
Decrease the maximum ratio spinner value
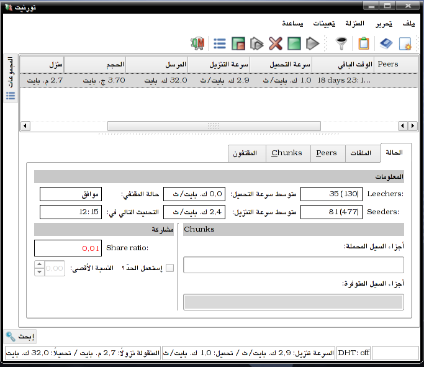(x=40, y=272)
